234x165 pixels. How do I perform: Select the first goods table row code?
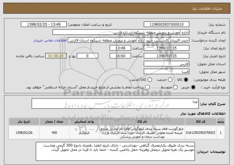[x=200, y=133]
